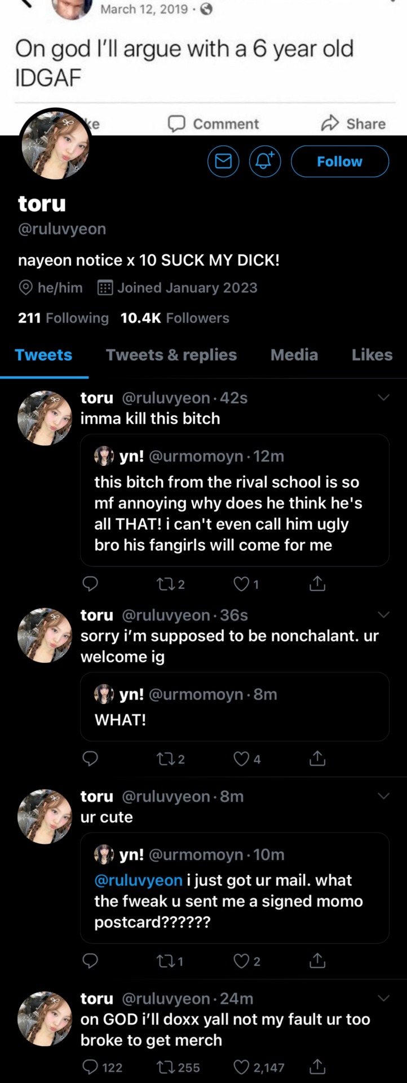Like the 'on GOD i'll doxx' tweet
The height and width of the screenshot is (1083, 407).
coord(242,1067)
